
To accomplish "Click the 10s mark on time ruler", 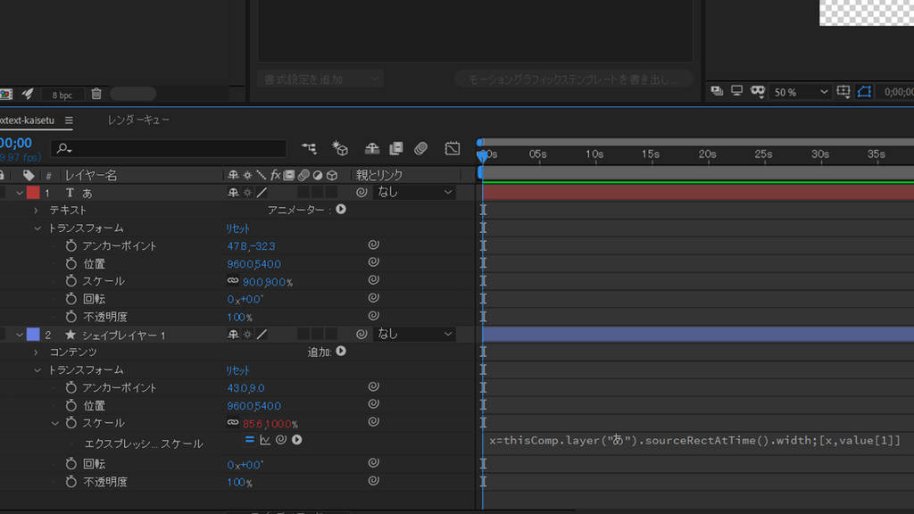I will (x=594, y=154).
